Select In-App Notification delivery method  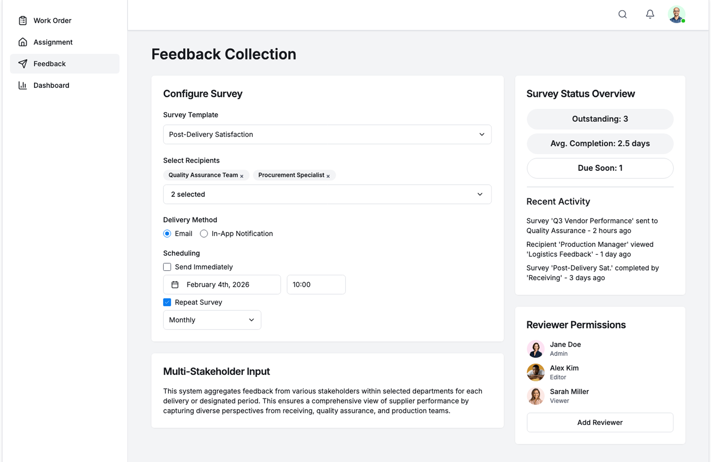click(204, 234)
